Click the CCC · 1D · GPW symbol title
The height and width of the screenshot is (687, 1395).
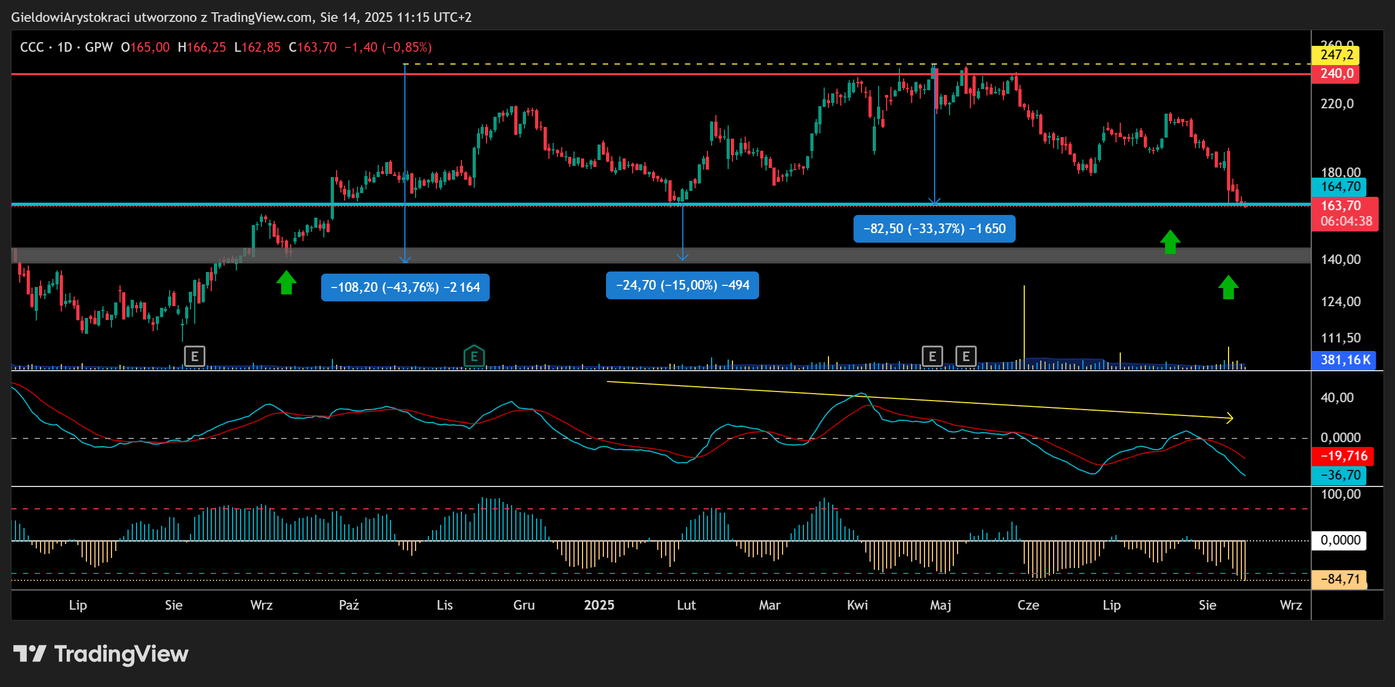[x=66, y=47]
